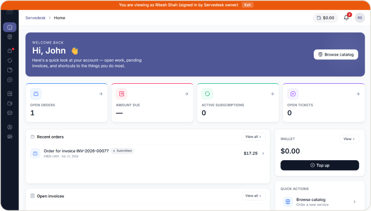Click the 'Hi, John' greeting
Viewport: 371px width, 211px height.
pyautogui.click(x=49, y=50)
